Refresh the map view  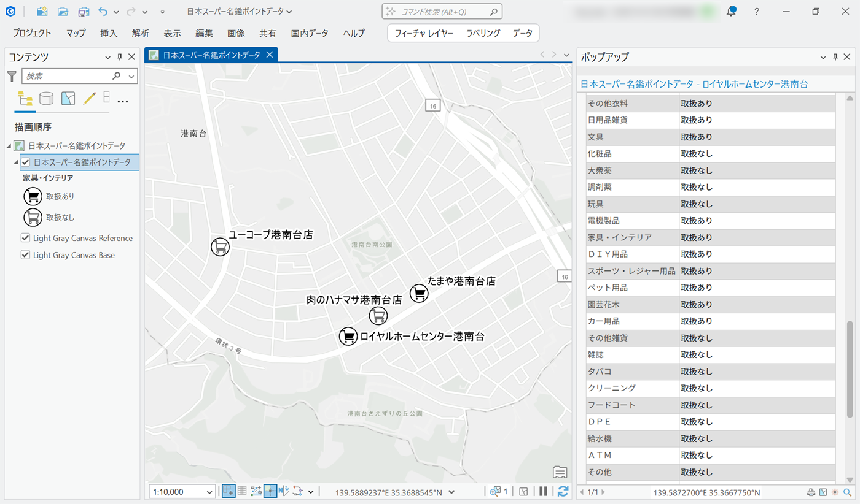[563, 491]
